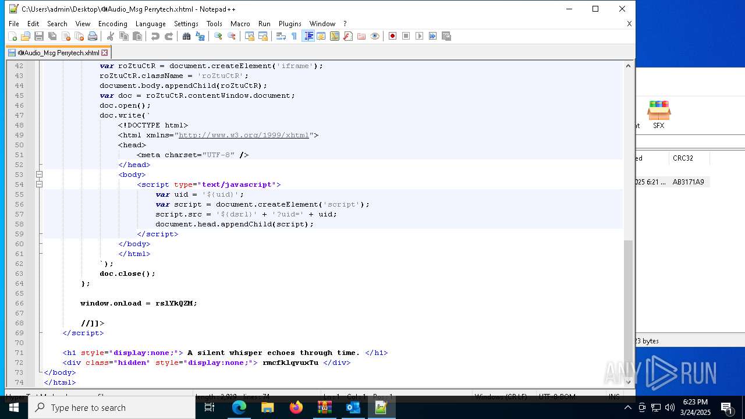The width and height of the screenshot is (745, 419).
Task: Click the SFX icon in WinRAR window
Action: click(x=659, y=114)
